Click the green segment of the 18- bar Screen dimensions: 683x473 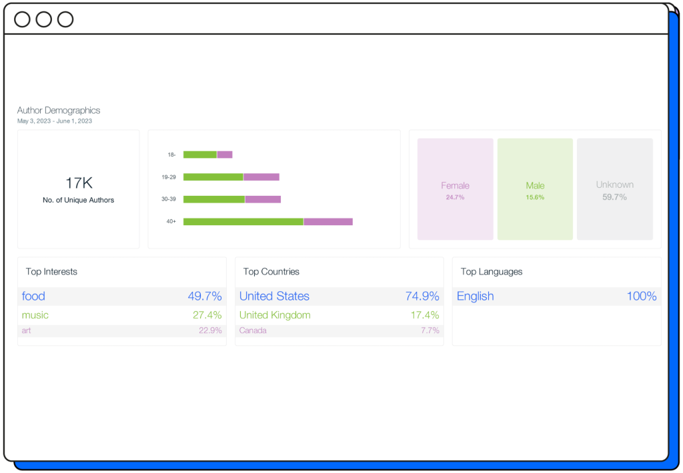[x=200, y=155]
